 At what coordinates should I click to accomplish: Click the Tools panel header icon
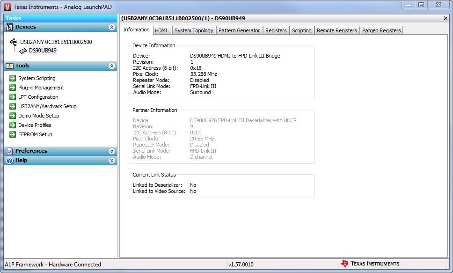coord(9,66)
